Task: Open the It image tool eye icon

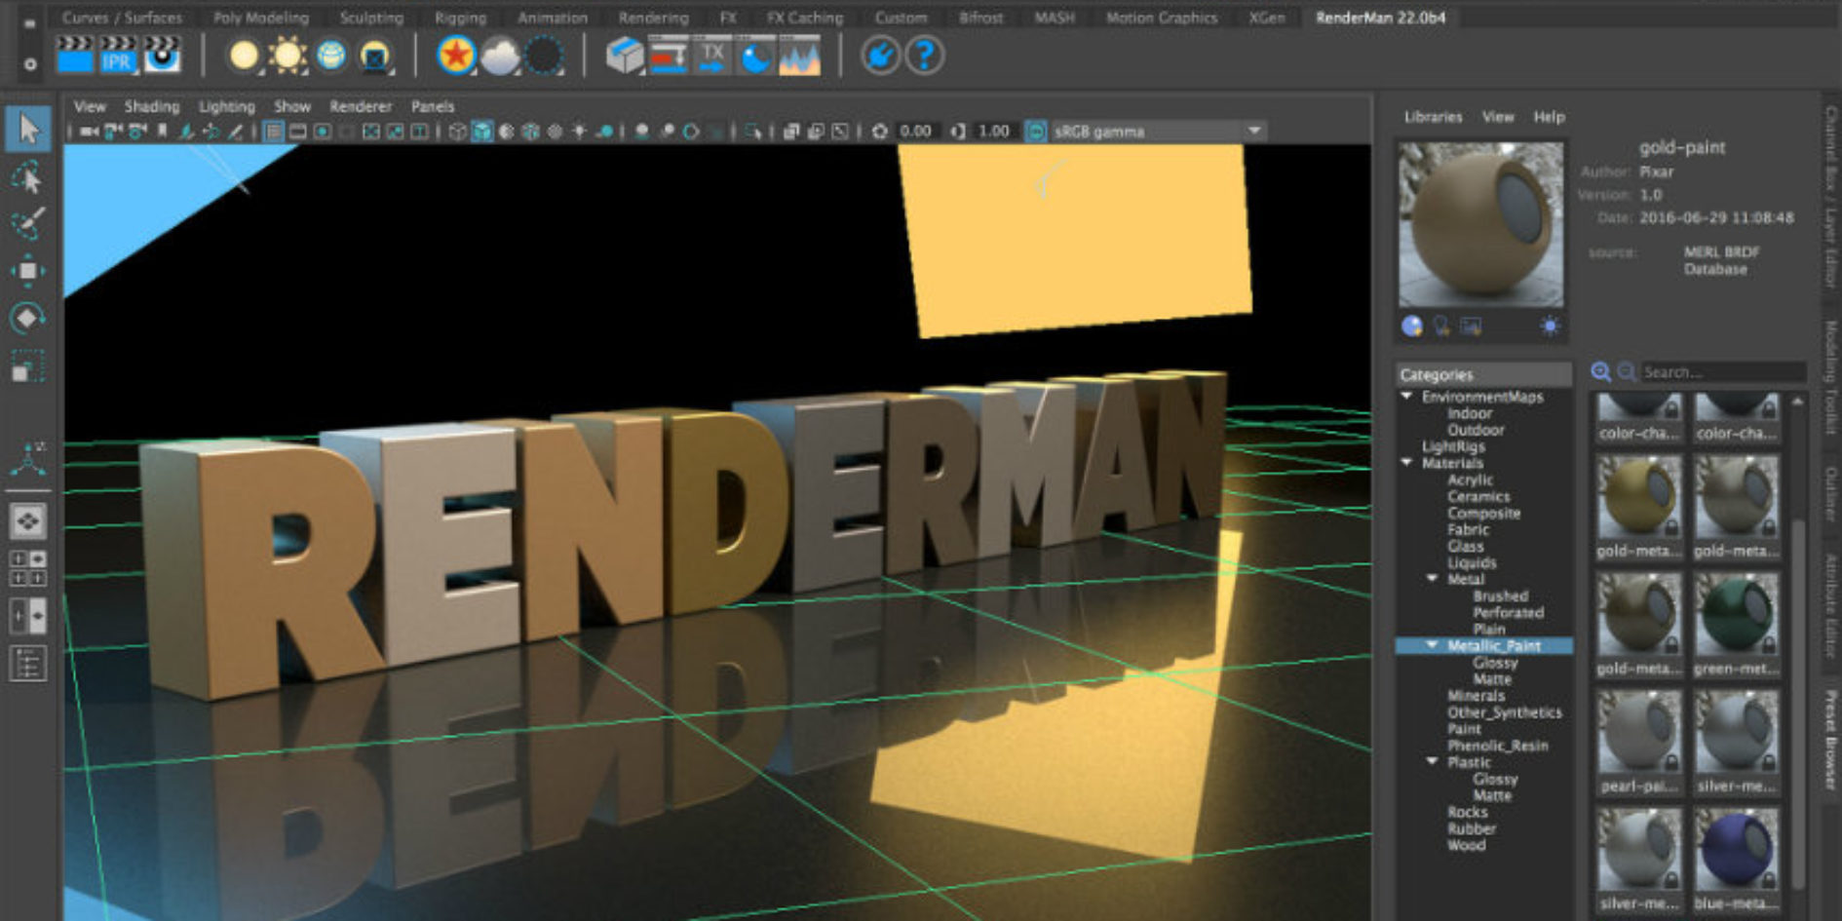Action: (x=162, y=55)
